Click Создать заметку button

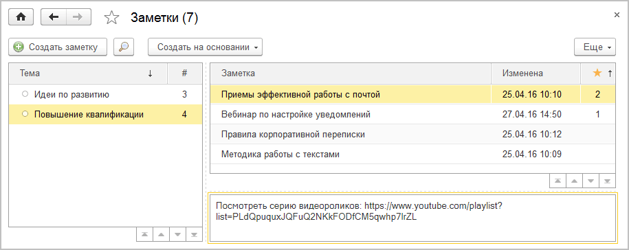coord(58,47)
